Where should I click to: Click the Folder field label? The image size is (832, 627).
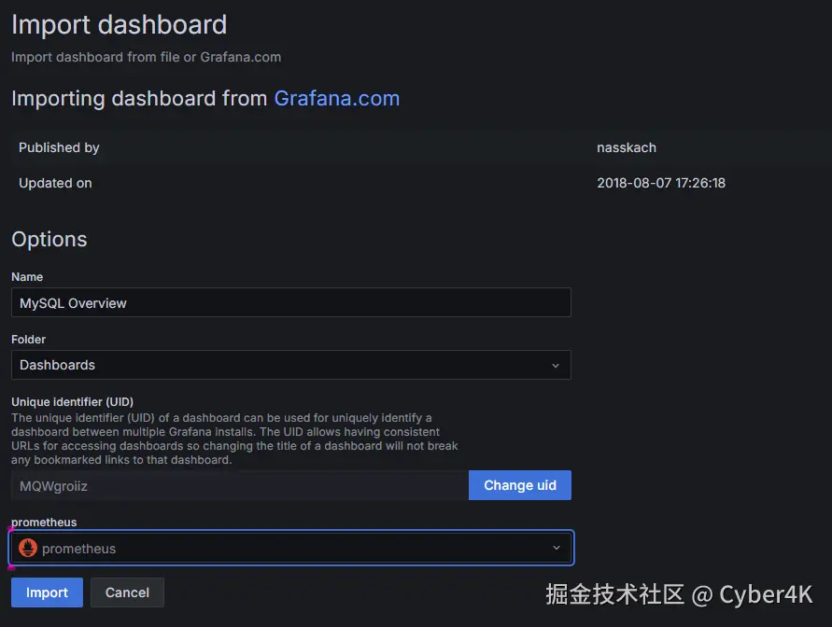click(28, 340)
